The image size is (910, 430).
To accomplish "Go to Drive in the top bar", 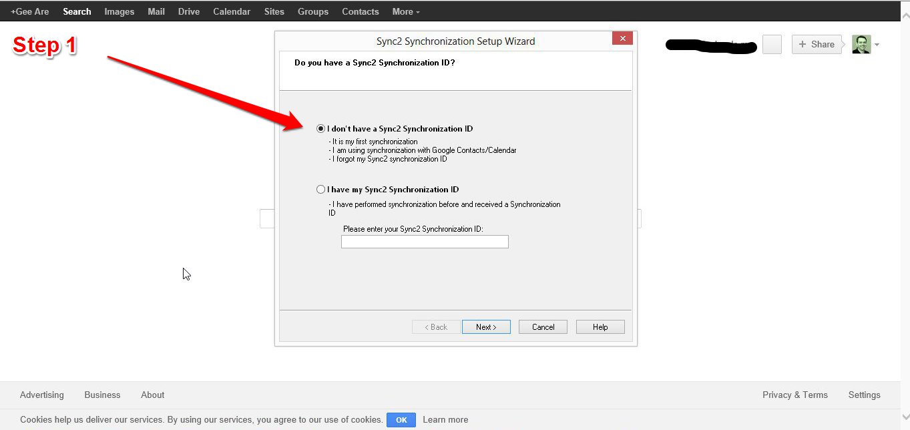I will coord(189,11).
